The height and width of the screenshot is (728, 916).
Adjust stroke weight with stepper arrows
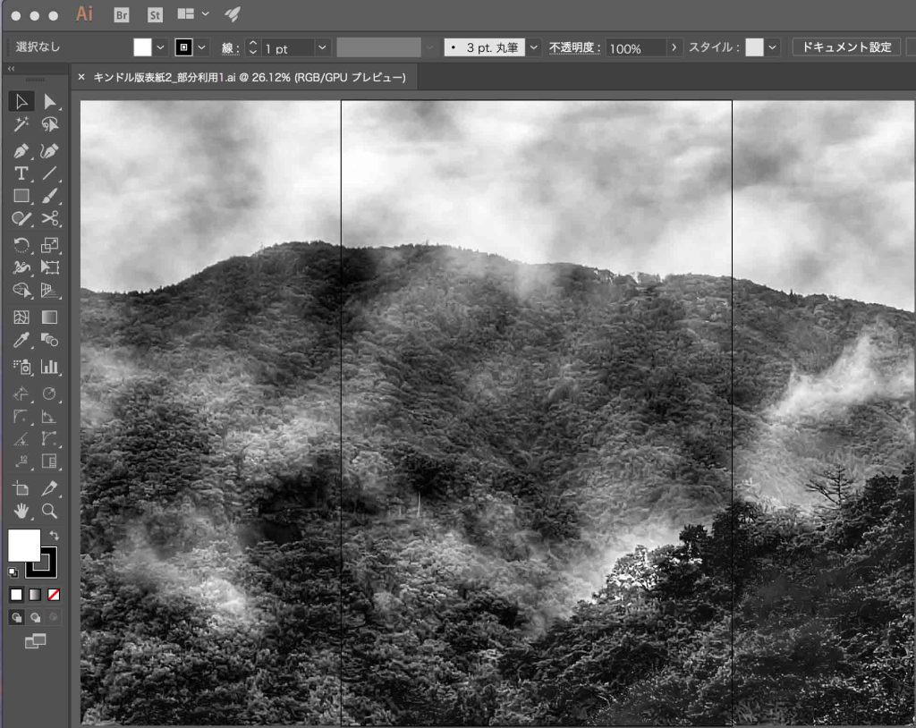tap(253, 47)
